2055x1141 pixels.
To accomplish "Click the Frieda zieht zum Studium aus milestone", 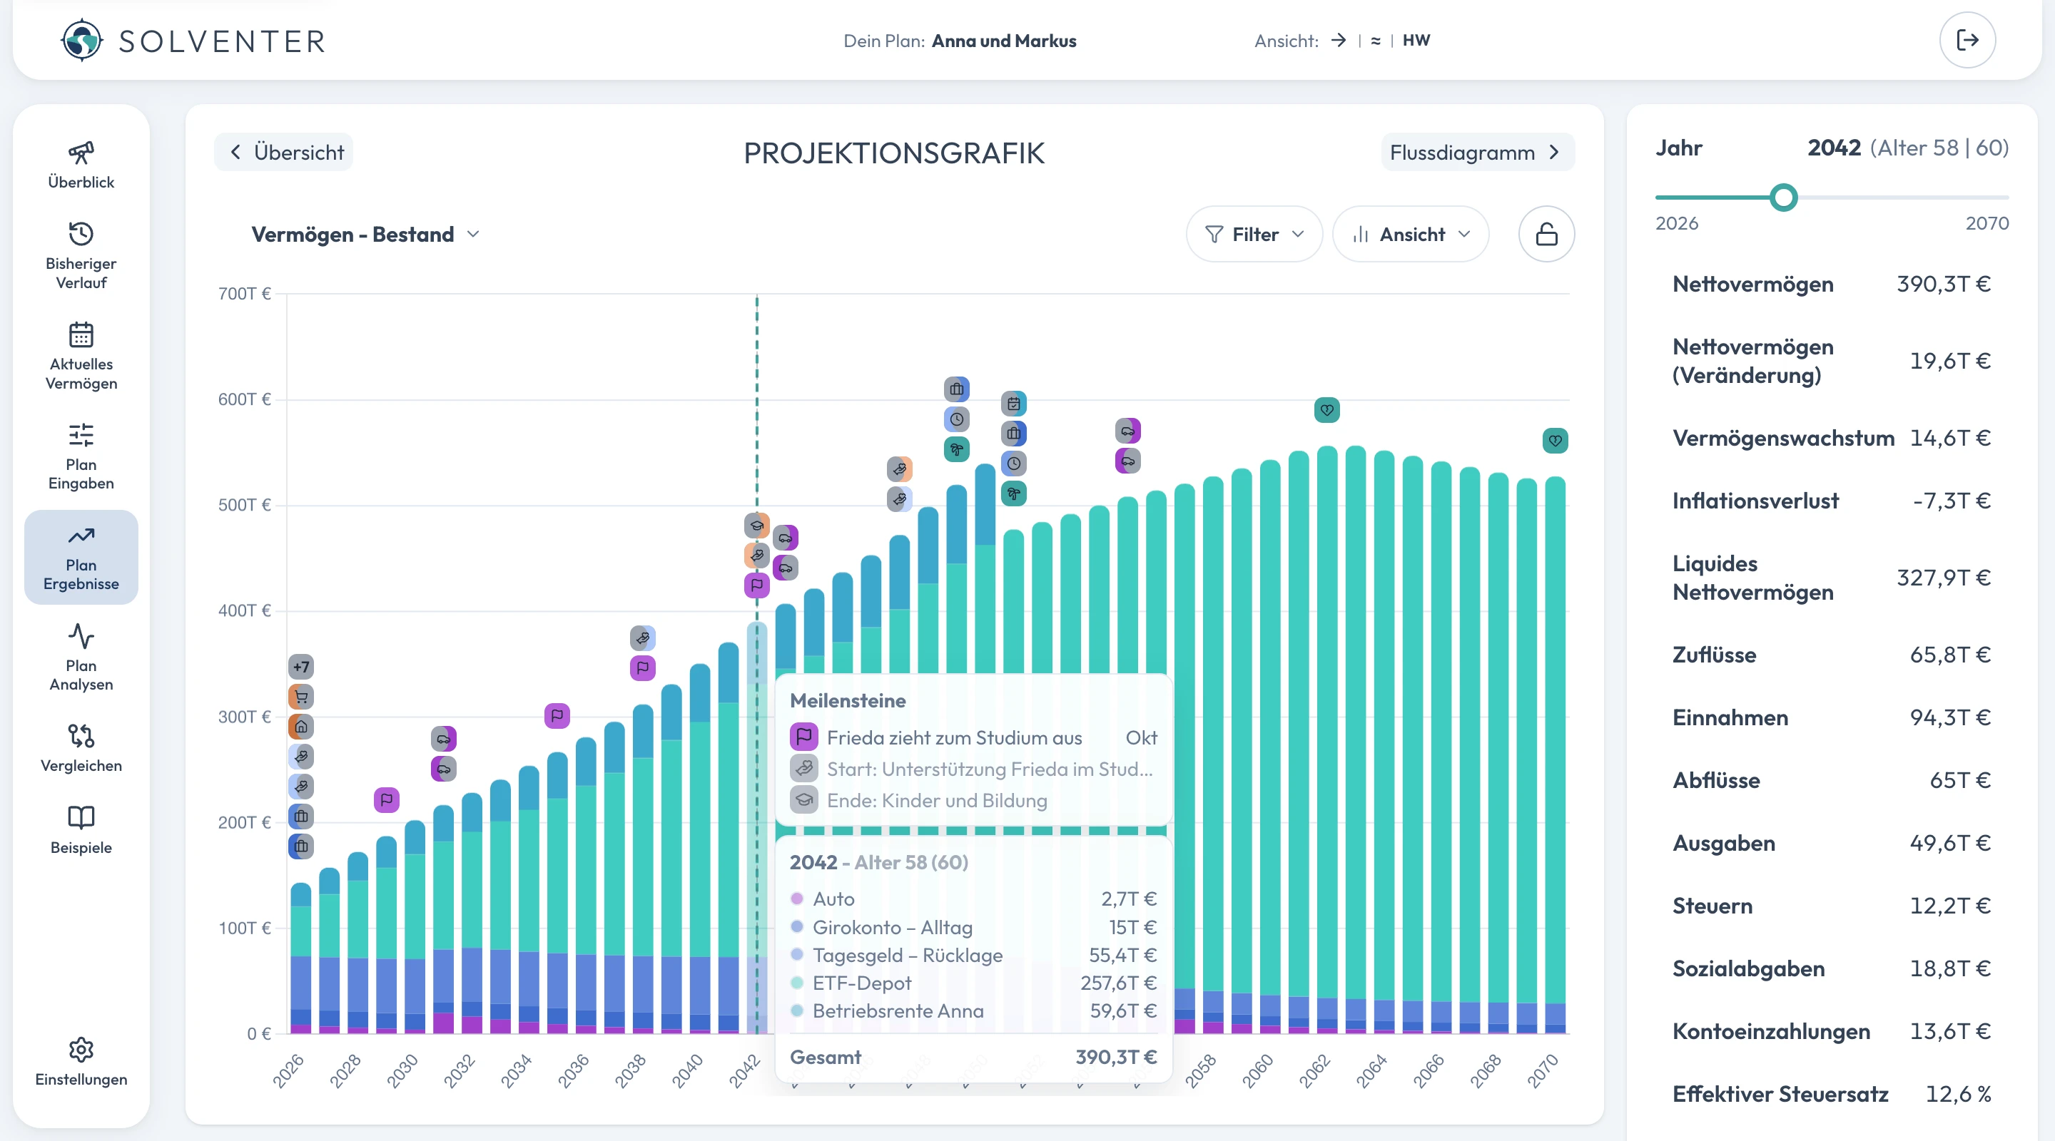I will tap(973, 737).
